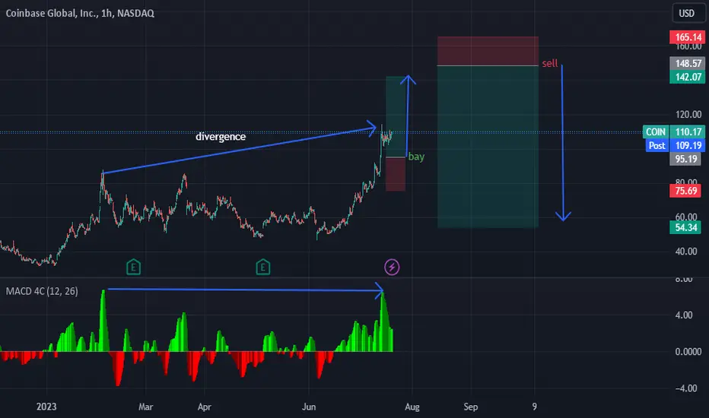Click the 40.00 price scale value

[686, 252]
